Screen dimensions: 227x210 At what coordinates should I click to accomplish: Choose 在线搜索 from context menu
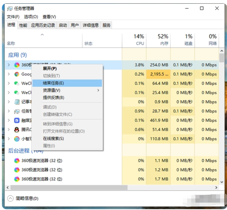point(53,139)
